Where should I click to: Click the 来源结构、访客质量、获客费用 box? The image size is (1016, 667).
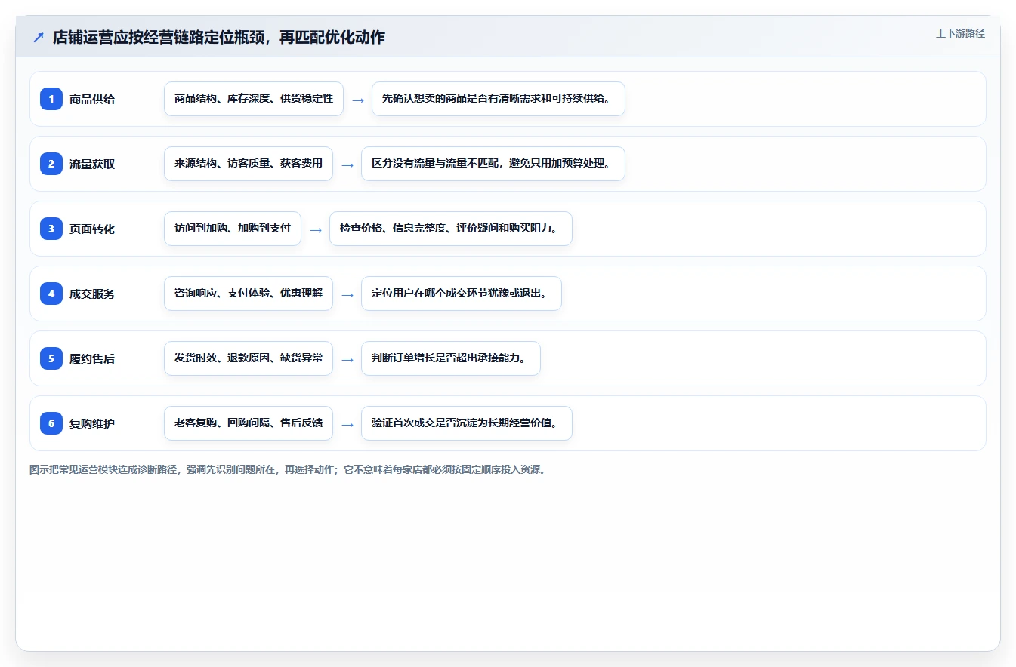pyautogui.click(x=249, y=164)
